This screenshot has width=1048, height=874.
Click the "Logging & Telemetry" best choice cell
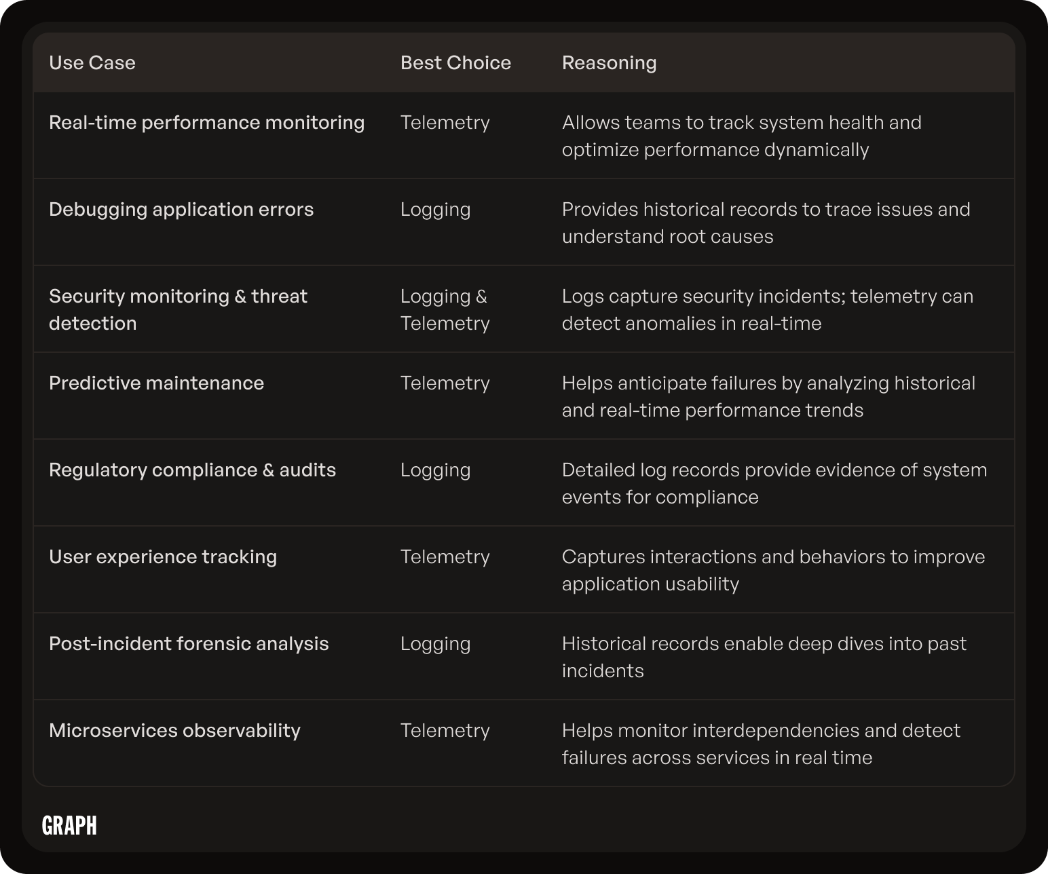[445, 309]
